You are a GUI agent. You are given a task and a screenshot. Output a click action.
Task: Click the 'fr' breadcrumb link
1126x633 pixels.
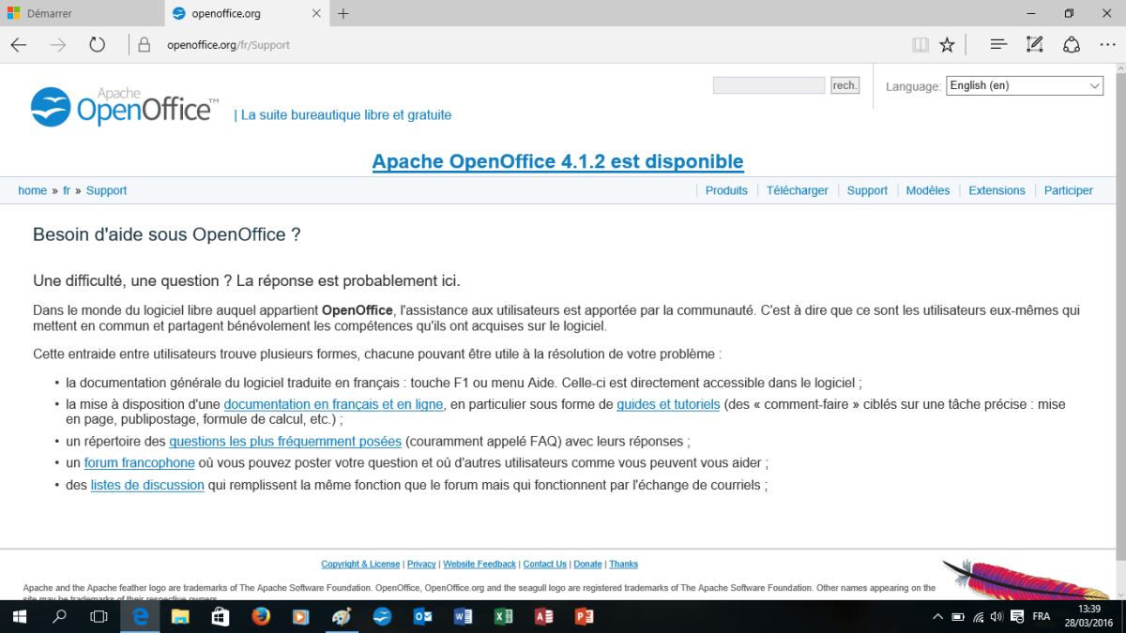(67, 190)
